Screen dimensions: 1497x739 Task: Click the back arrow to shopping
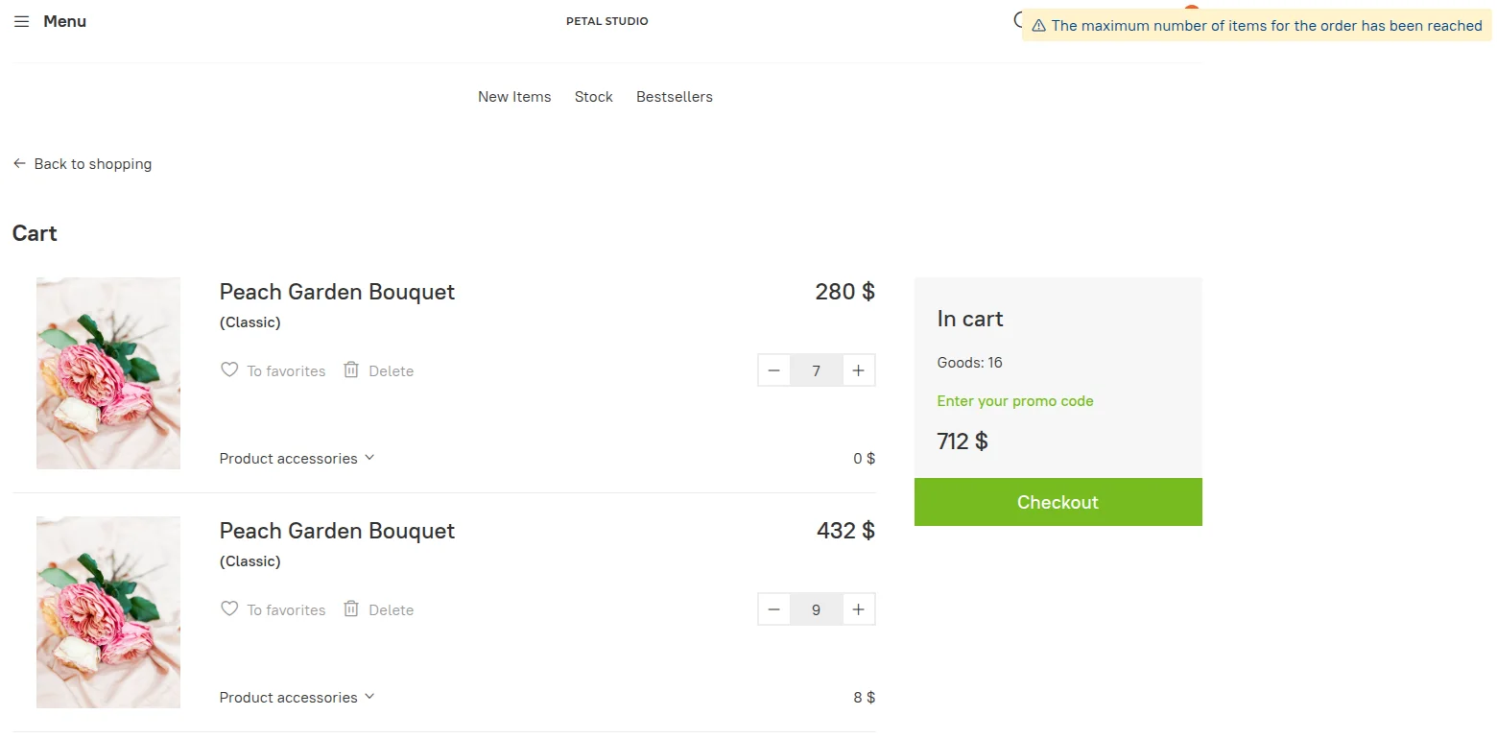pos(19,164)
